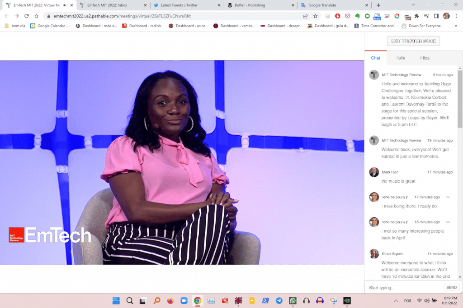
Task: Click the MIT Technology Review avatar icon
Action: click(374, 75)
